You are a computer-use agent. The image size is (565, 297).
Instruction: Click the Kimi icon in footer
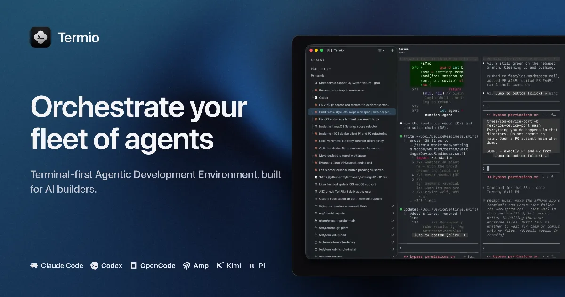(x=220, y=266)
